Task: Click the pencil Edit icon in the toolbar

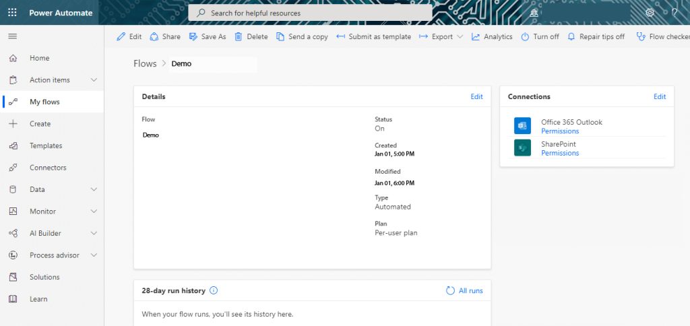Action: coord(121,37)
